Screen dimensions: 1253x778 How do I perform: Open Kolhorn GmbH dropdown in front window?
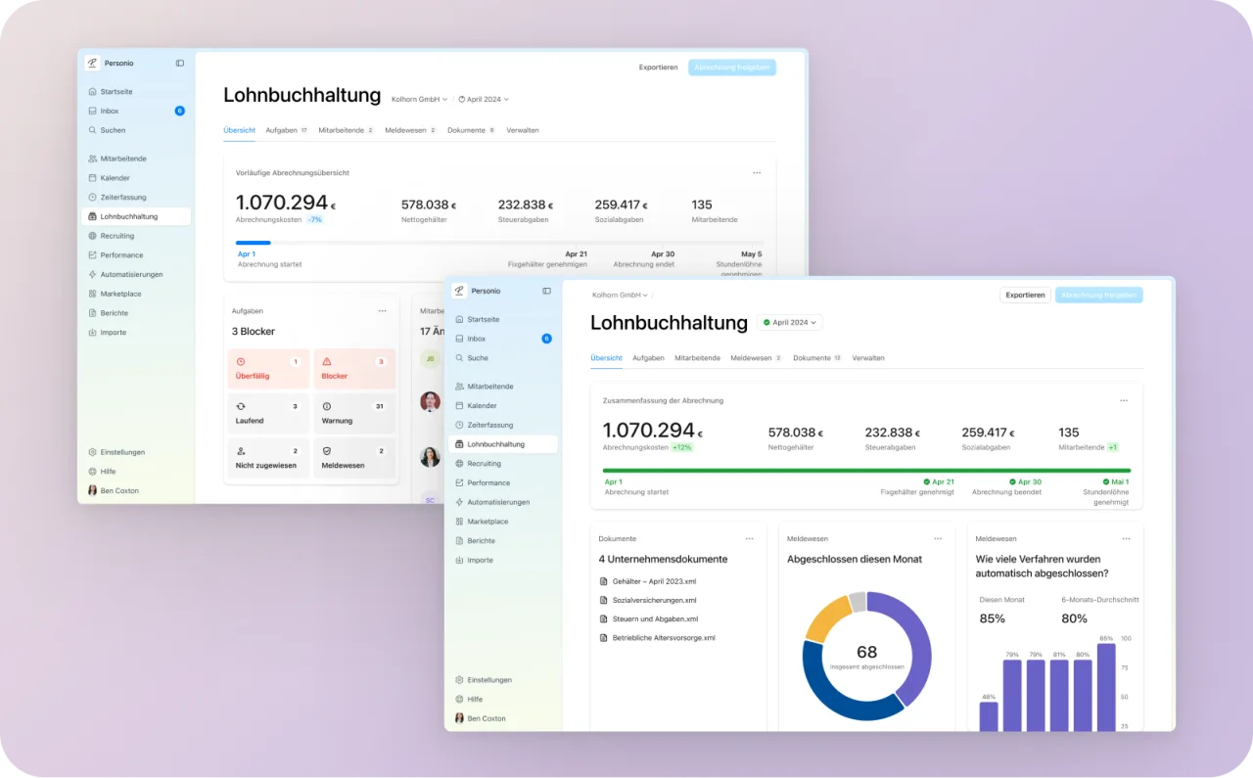click(x=620, y=295)
